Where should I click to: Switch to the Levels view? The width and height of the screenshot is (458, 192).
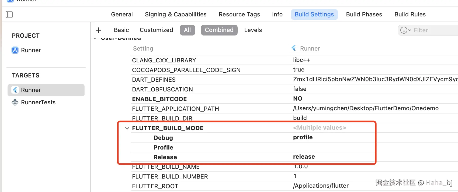(x=253, y=30)
